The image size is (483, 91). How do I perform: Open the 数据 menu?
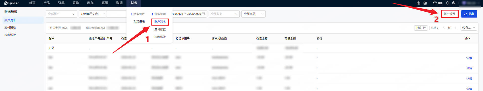click(x=119, y=3)
